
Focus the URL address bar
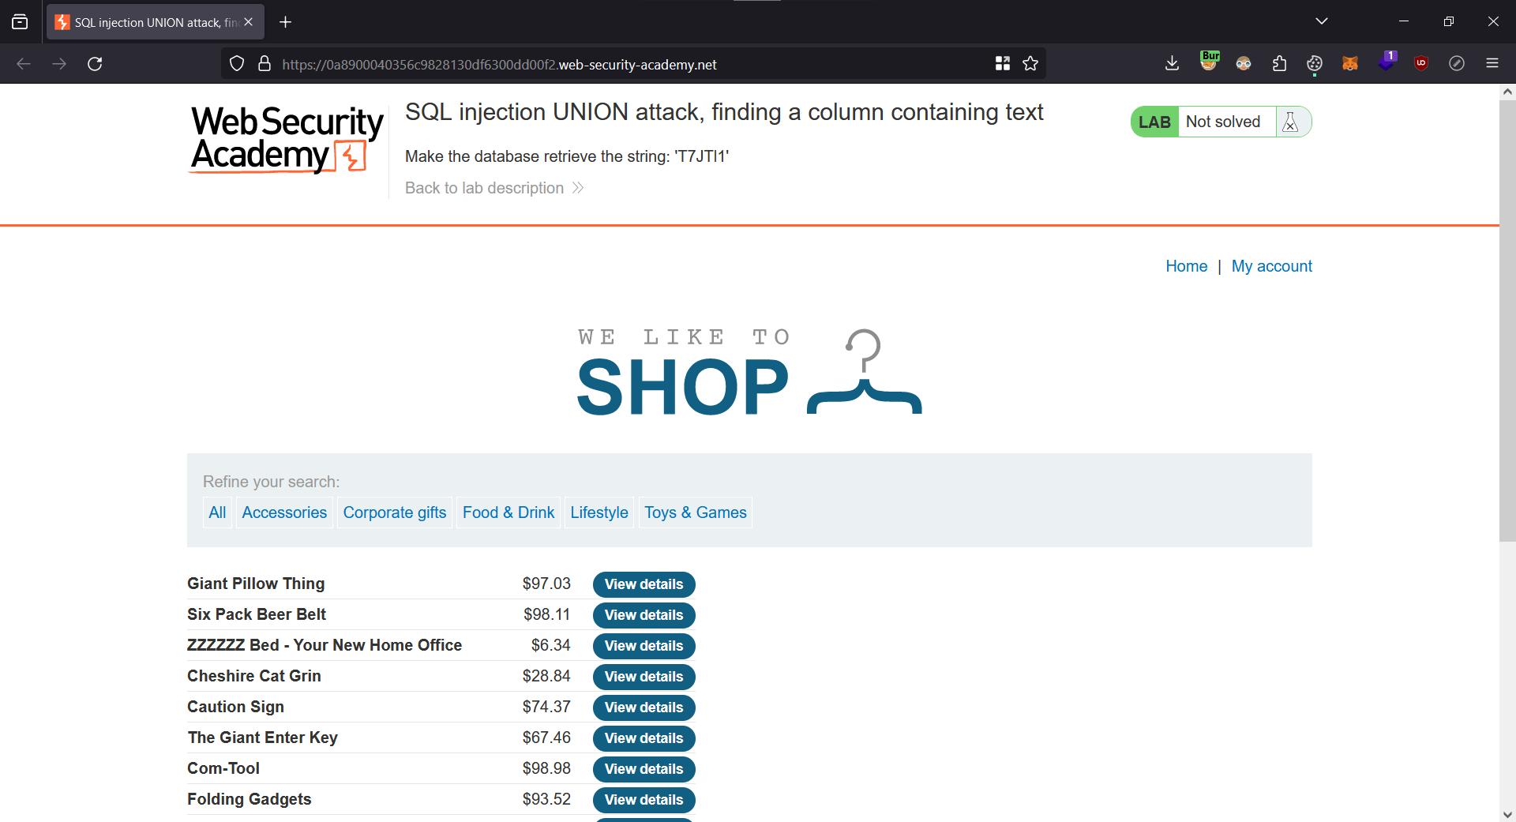[632, 65]
